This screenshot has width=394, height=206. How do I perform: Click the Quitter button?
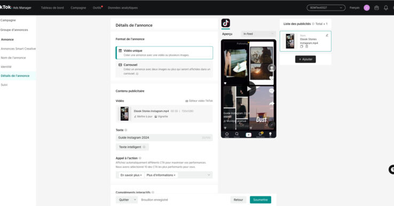[x=124, y=200]
